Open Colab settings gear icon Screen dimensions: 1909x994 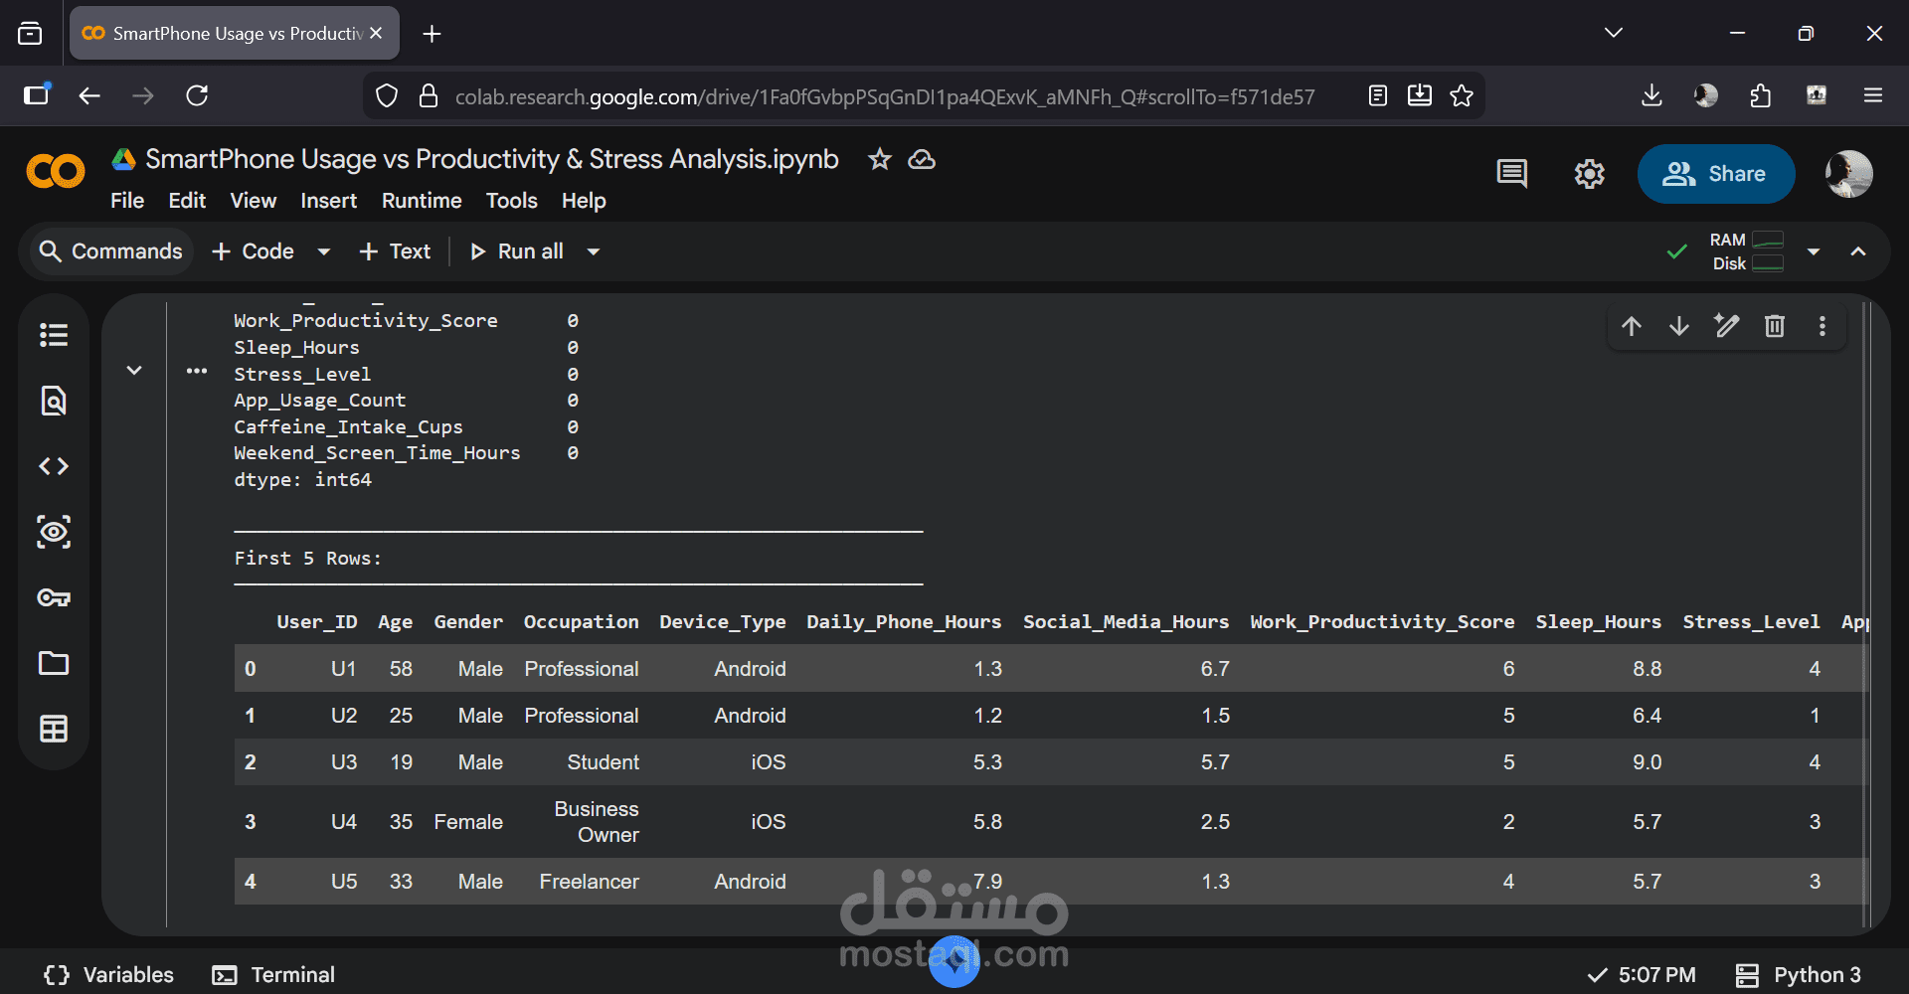pos(1589,174)
